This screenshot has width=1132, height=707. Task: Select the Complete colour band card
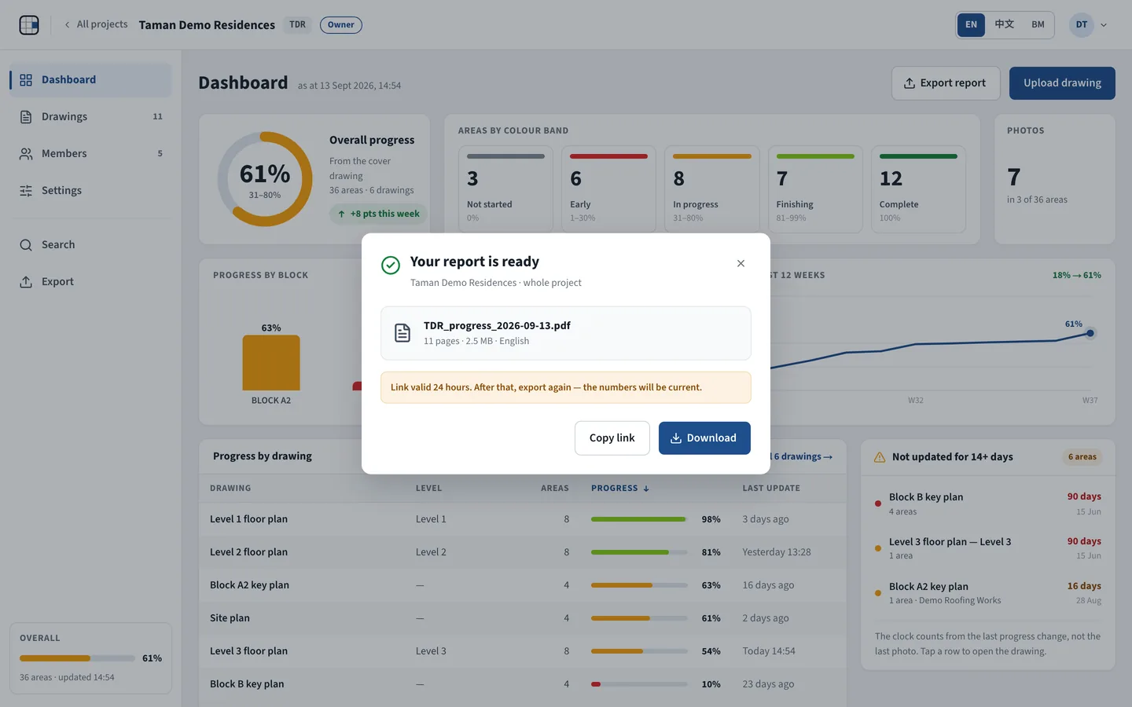(918, 189)
